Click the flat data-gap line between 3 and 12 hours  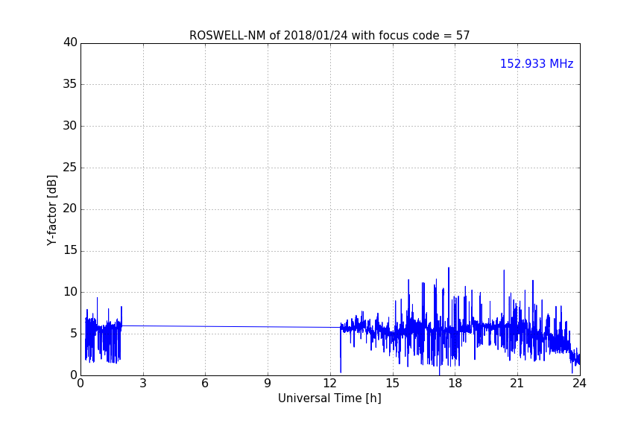coord(231,326)
